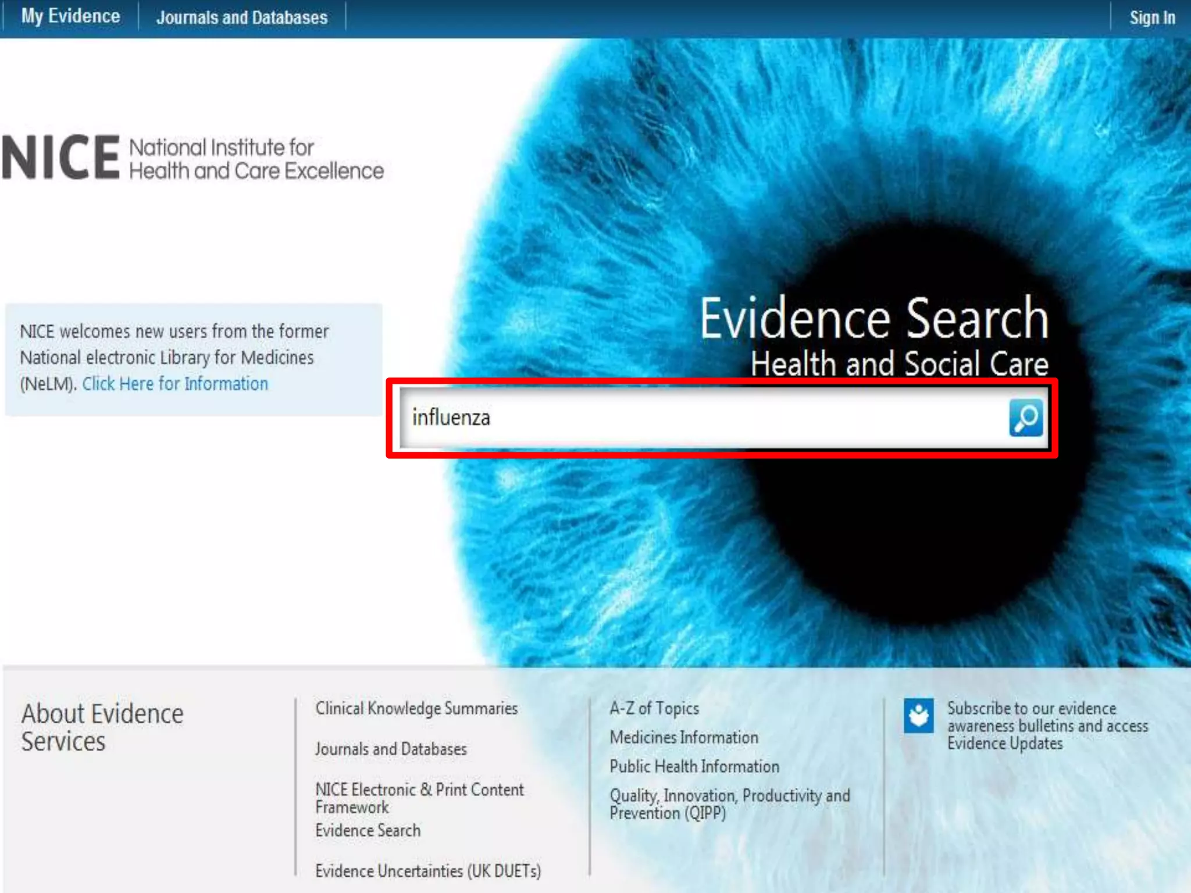Open the Public Health Information link
Screen dimensions: 1191x893
(694, 766)
